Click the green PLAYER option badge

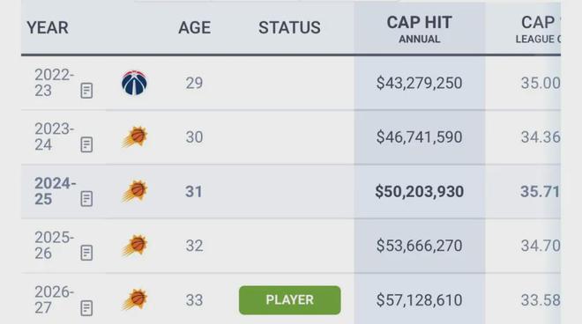tap(290, 300)
